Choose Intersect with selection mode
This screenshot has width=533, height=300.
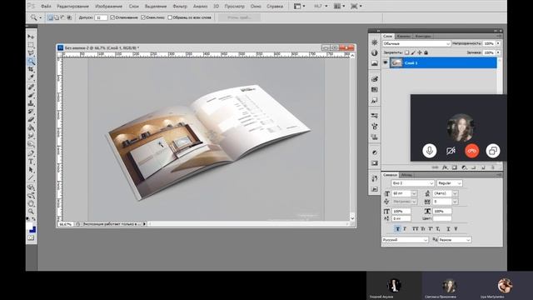[x=69, y=17]
